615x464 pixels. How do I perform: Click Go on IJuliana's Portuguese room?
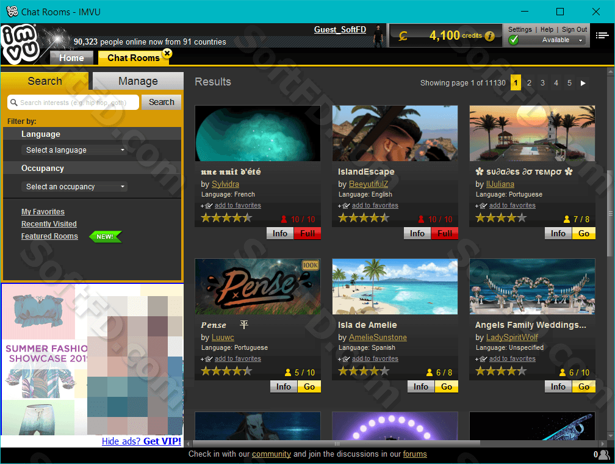point(584,234)
